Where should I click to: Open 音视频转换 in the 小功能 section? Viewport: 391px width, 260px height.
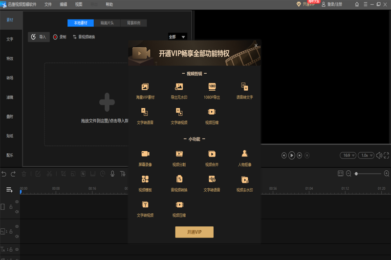click(x=179, y=179)
